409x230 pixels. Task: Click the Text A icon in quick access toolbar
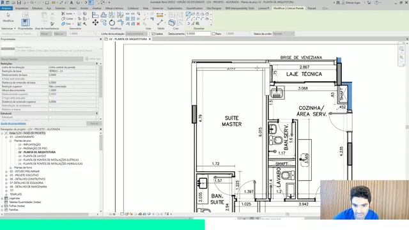(71, 3)
